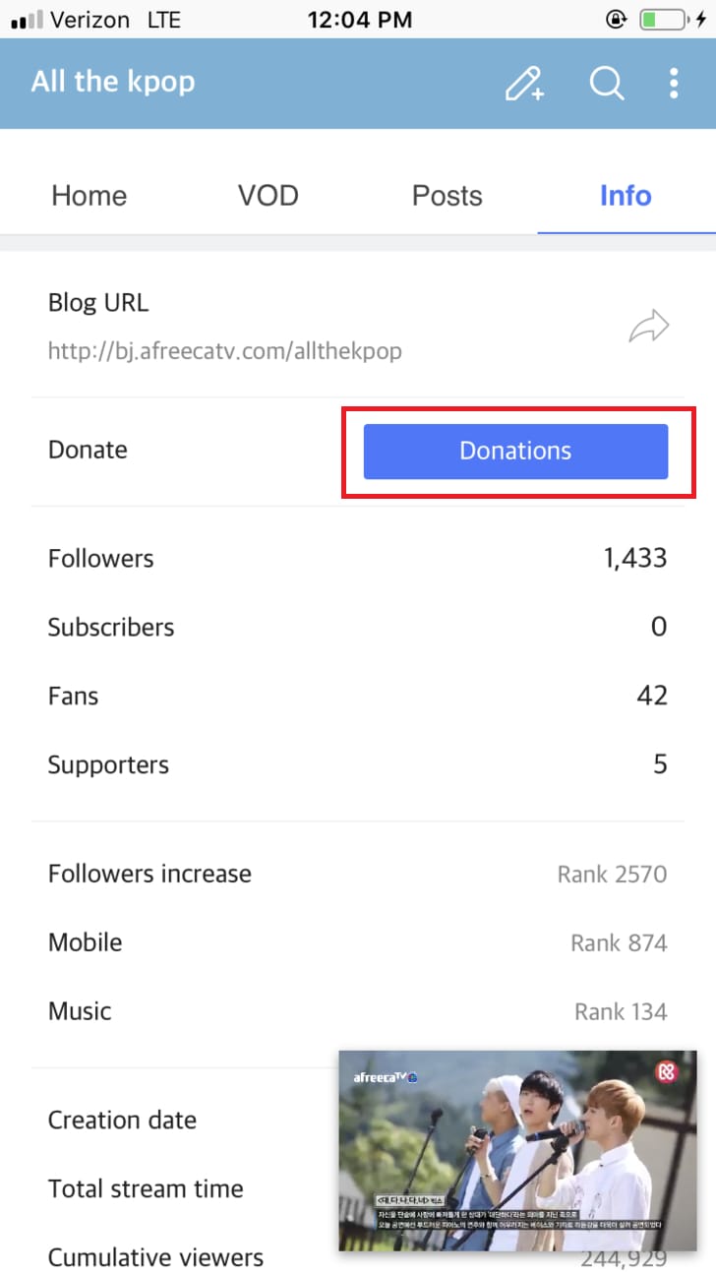Tap the battery icon in status bar
716x1274 pixels.
(663, 19)
